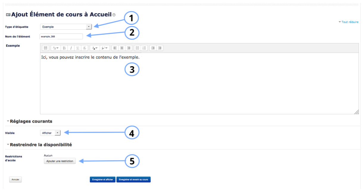Open the paragraph styles menu
The image size is (364, 195).
(55, 48)
